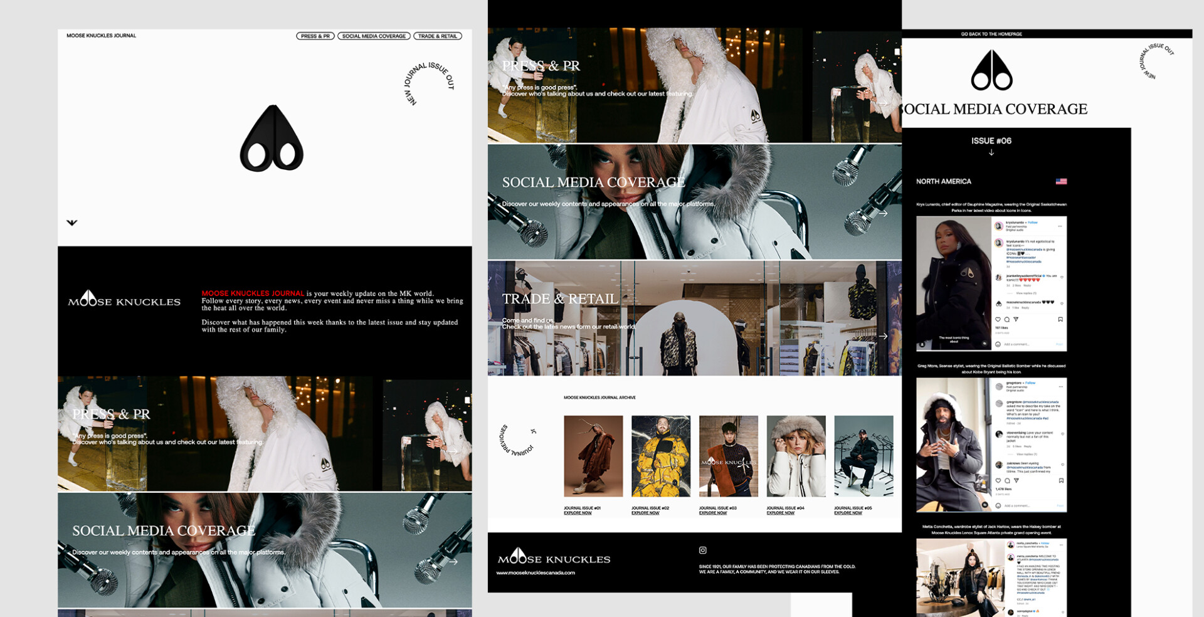Like the krys lunardo Instagram post with heart
This screenshot has height=617, width=1204.
coord(998,320)
